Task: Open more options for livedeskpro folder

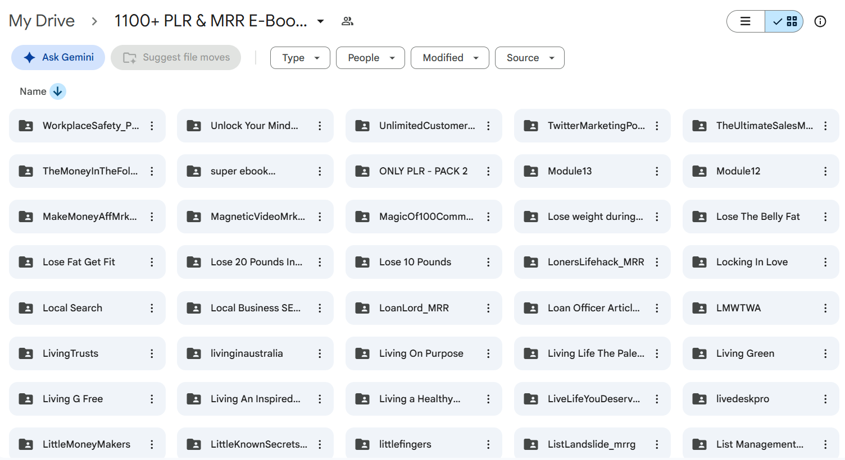Action: point(825,399)
